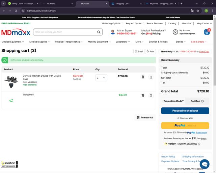Open Solution & Rentals menu item
216x173 pixels.
(x=158, y=42)
